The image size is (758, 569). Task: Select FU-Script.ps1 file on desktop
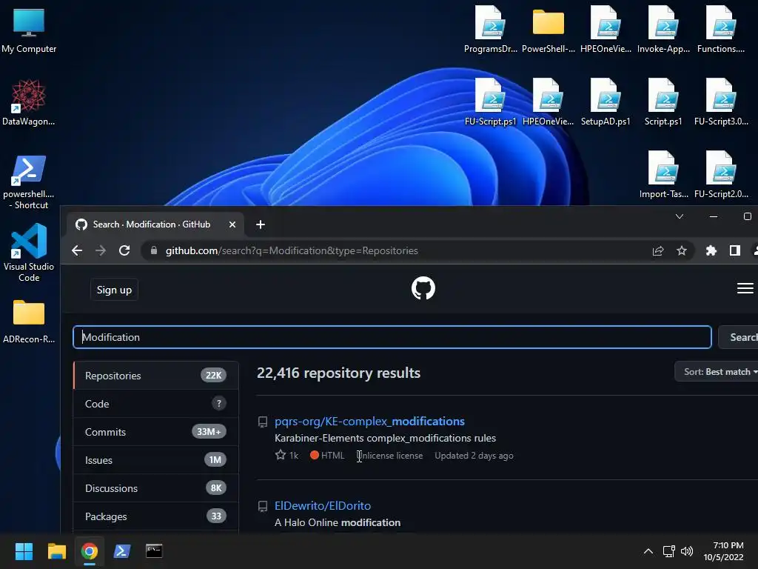(x=490, y=102)
